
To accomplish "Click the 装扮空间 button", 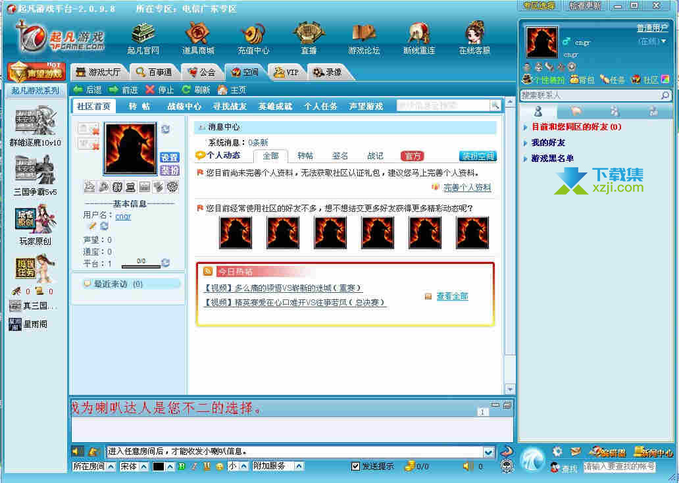I will [478, 156].
